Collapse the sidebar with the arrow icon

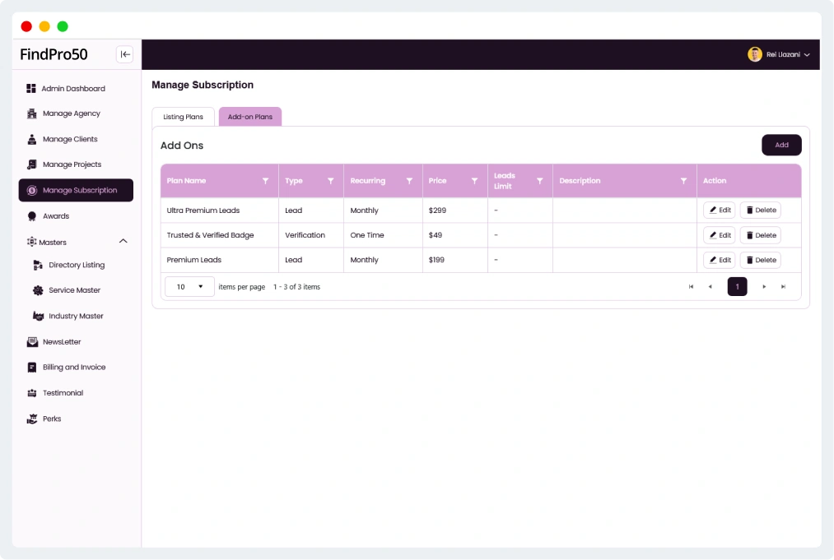(x=124, y=54)
